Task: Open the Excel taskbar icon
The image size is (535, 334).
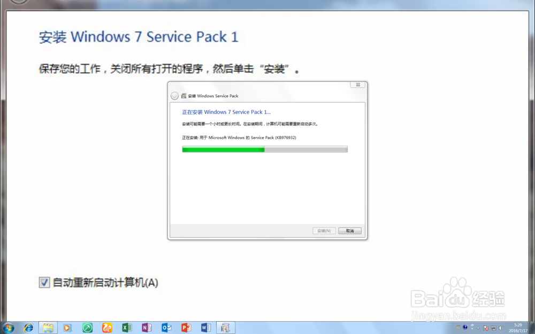Action: click(x=127, y=328)
